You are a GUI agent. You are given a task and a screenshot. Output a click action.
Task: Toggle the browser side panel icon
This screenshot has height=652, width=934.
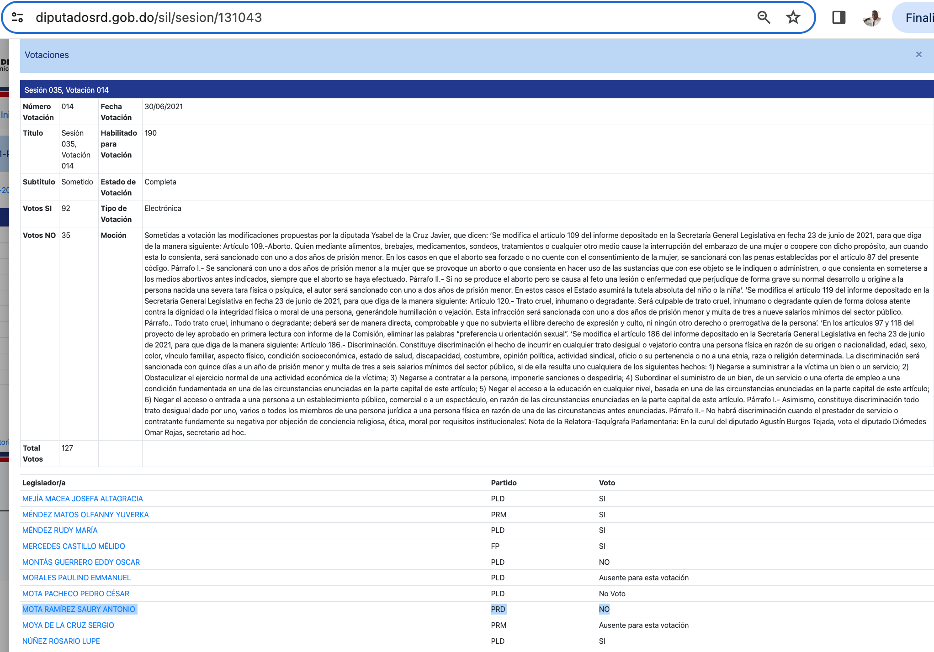tap(838, 18)
